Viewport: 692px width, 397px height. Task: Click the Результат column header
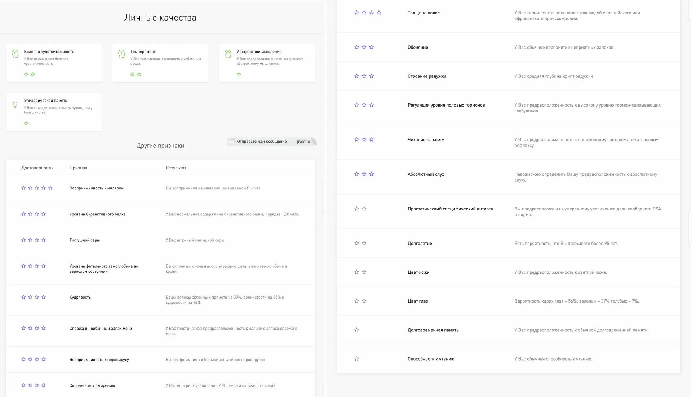pyautogui.click(x=176, y=167)
